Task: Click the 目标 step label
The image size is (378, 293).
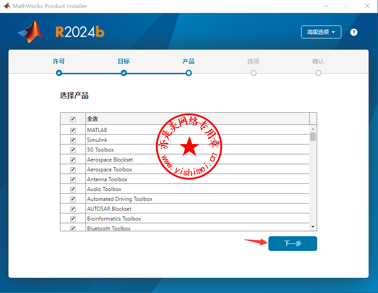Action: point(123,61)
